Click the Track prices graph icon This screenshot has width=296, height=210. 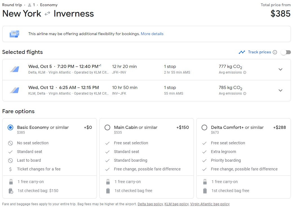click(x=242, y=52)
